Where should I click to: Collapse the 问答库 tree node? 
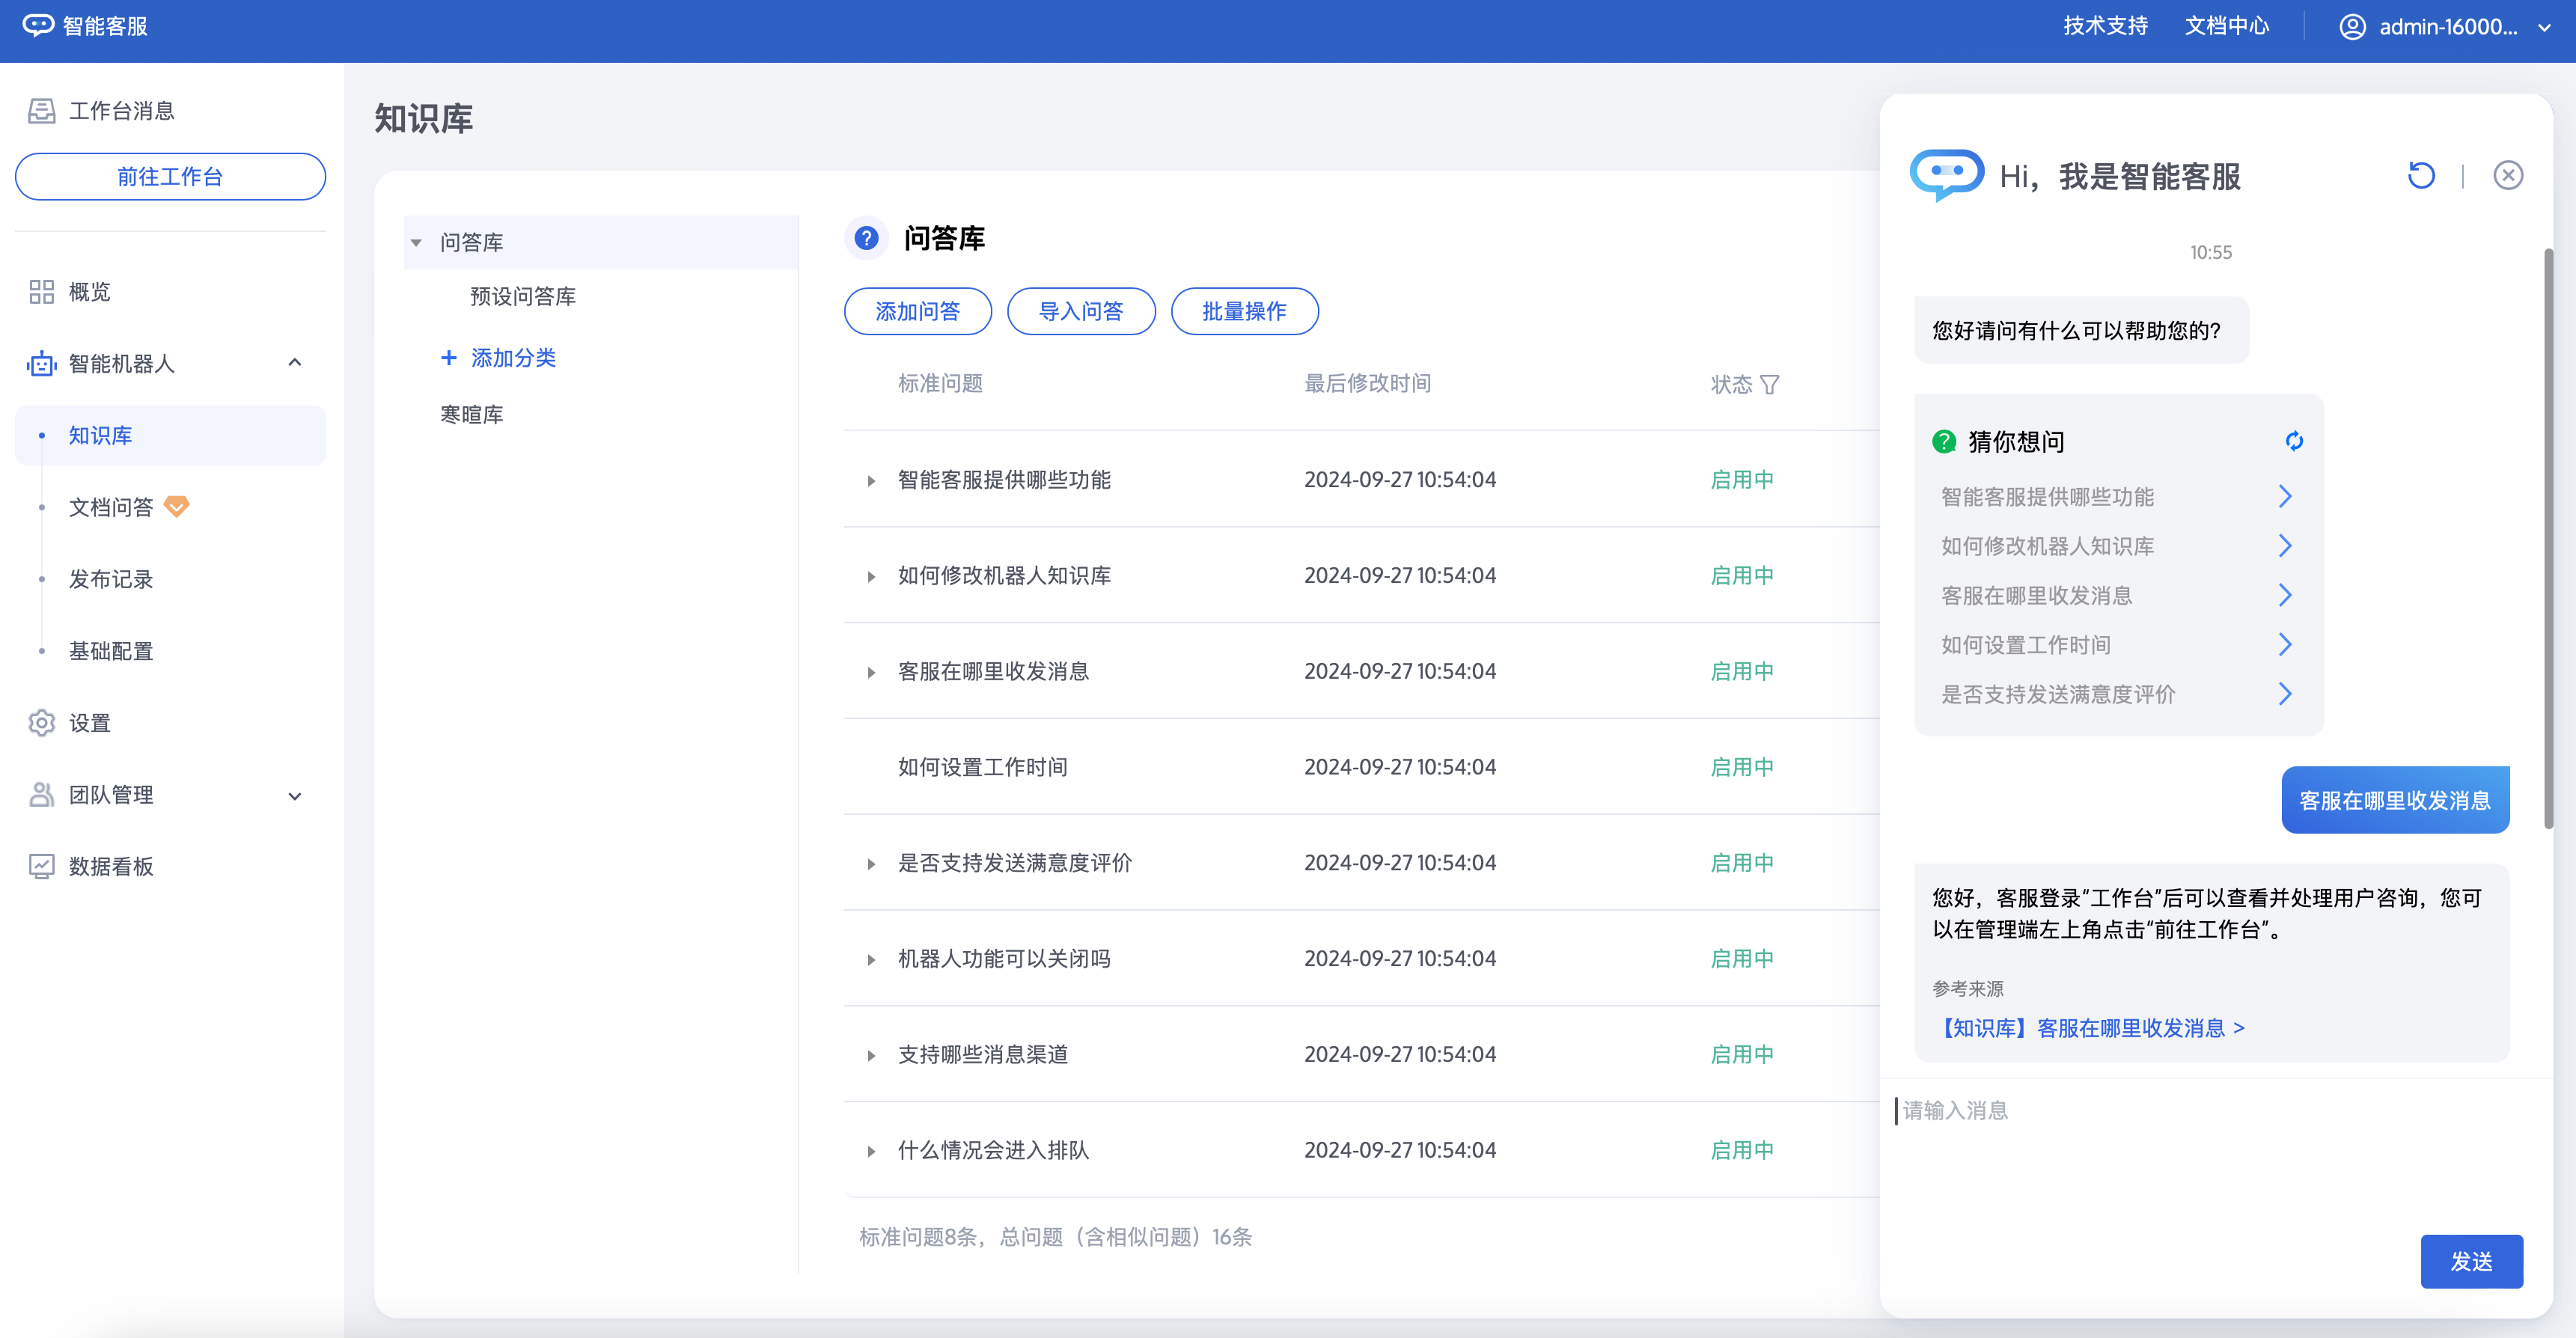click(416, 243)
